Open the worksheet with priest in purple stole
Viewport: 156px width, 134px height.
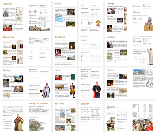[39, 84]
